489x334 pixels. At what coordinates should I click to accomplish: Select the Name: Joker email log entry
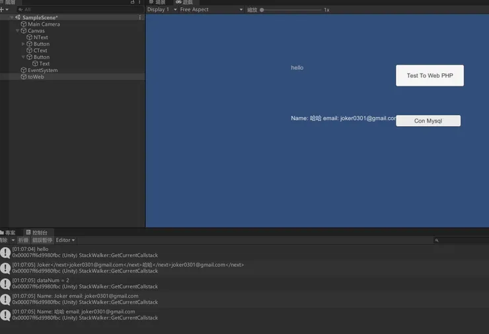coord(244,299)
